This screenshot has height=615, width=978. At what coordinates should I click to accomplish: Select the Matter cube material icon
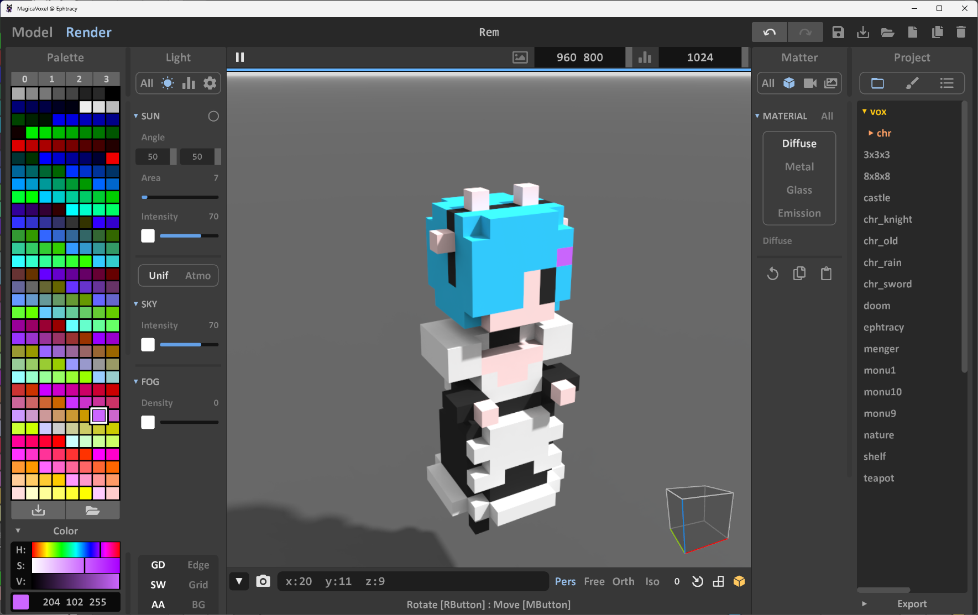pyautogui.click(x=789, y=83)
